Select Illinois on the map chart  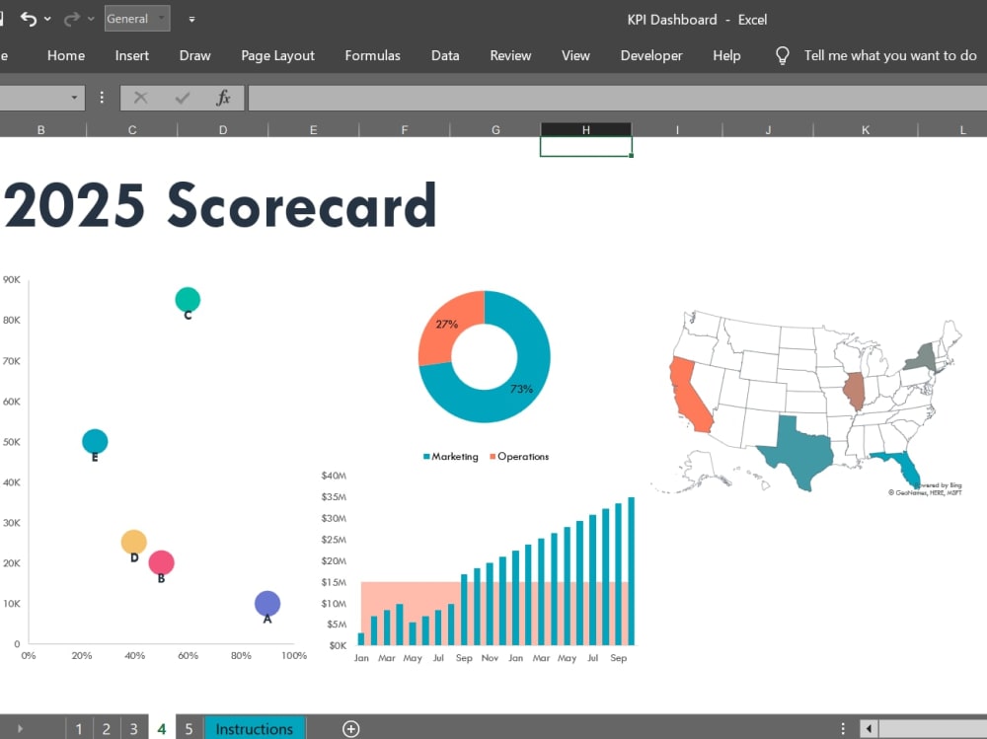(854, 391)
